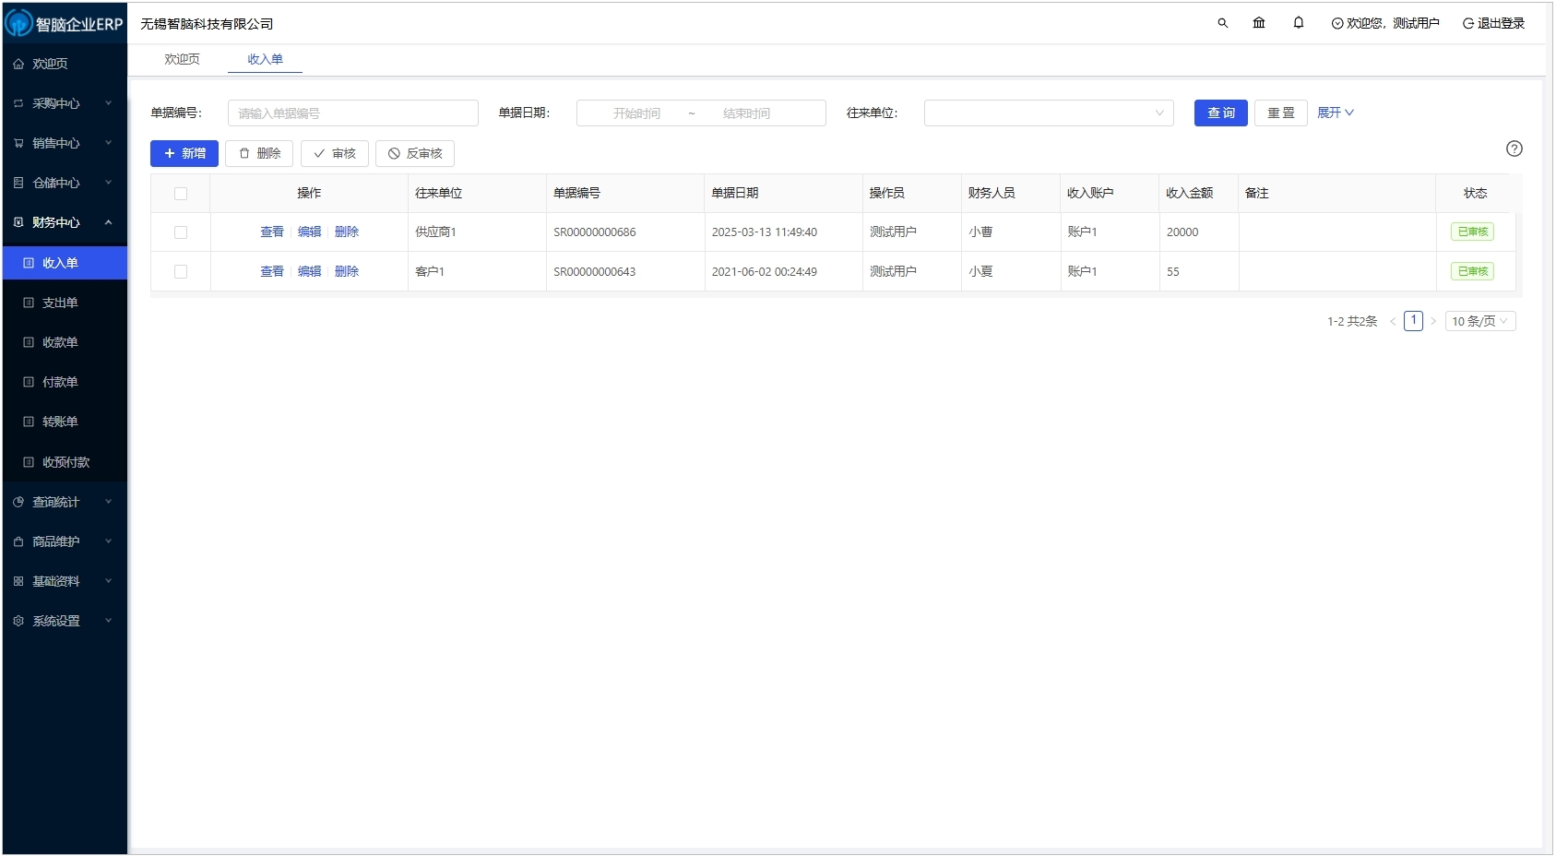Click 编辑 link for 供应商1 row
Image resolution: width=1556 pixels, height=856 pixels.
click(x=309, y=232)
